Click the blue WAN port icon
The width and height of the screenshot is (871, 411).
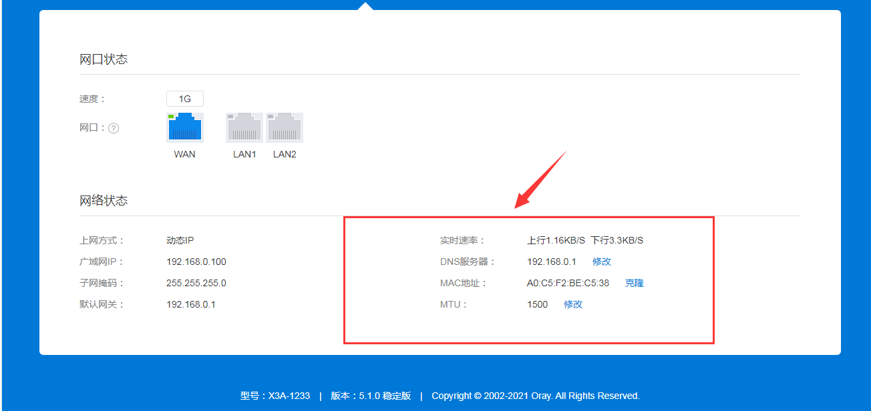(x=185, y=127)
